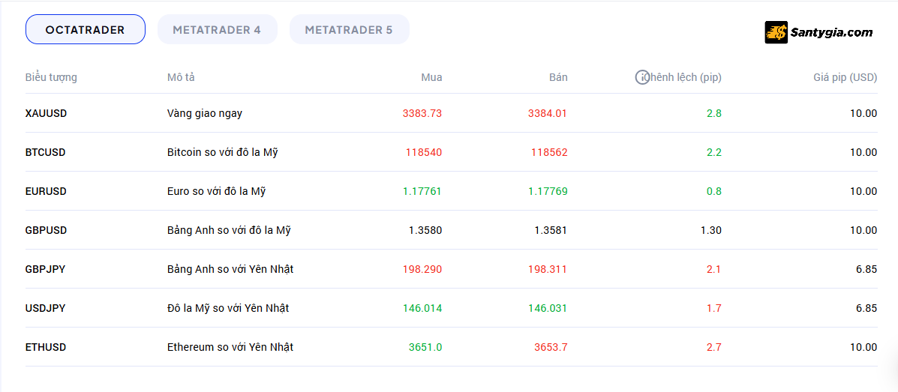Select the BTCUSD symbol
This screenshot has width=898, height=392.
point(45,152)
